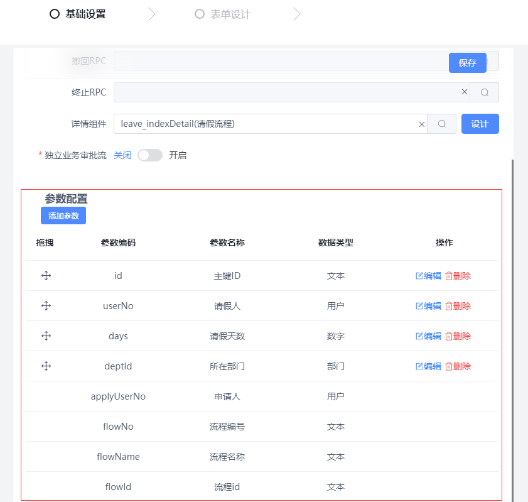Clear the 详情组件 field value
This screenshot has width=528, height=502.
click(422, 124)
